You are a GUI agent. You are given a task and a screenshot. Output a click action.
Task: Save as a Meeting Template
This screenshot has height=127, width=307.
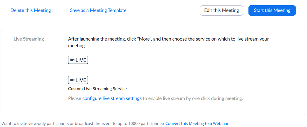[x=98, y=10]
